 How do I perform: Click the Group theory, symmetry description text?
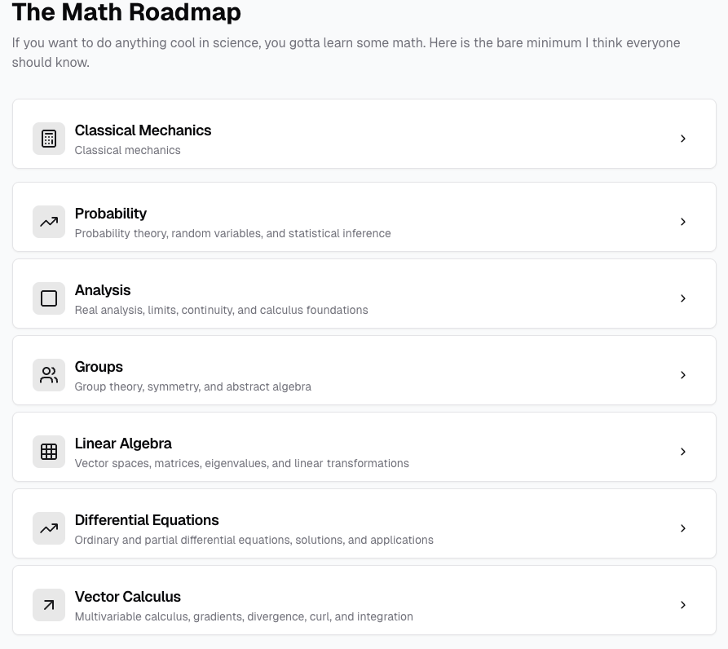tap(192, 386)
